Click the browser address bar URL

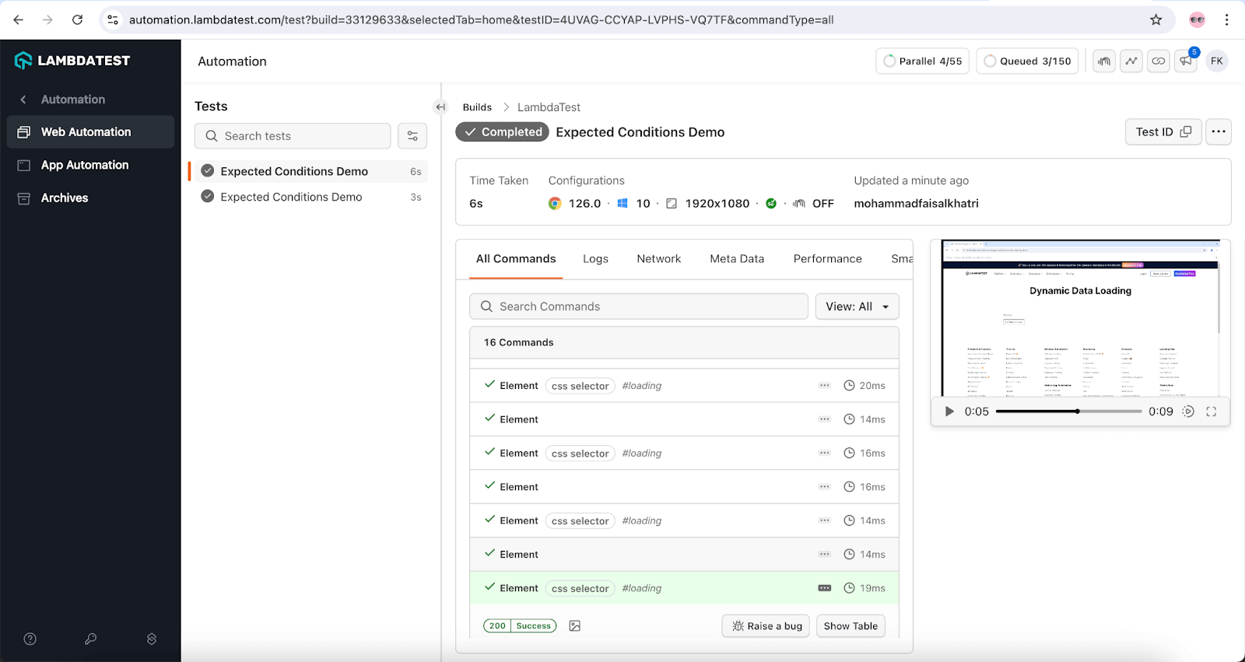click(481, 20)
